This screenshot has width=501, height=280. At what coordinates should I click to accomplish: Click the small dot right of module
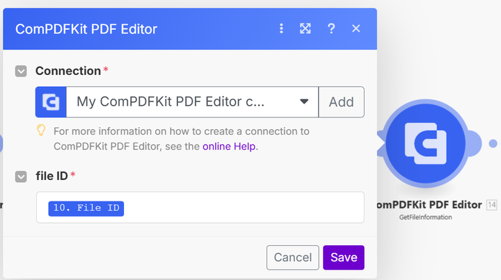[x=493, y=144]
